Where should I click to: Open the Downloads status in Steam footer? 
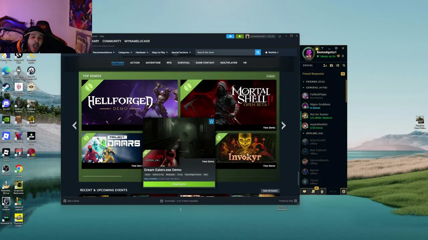(179, 201)
